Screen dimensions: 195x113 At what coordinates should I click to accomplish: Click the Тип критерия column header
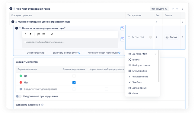(x=134, y=15)
